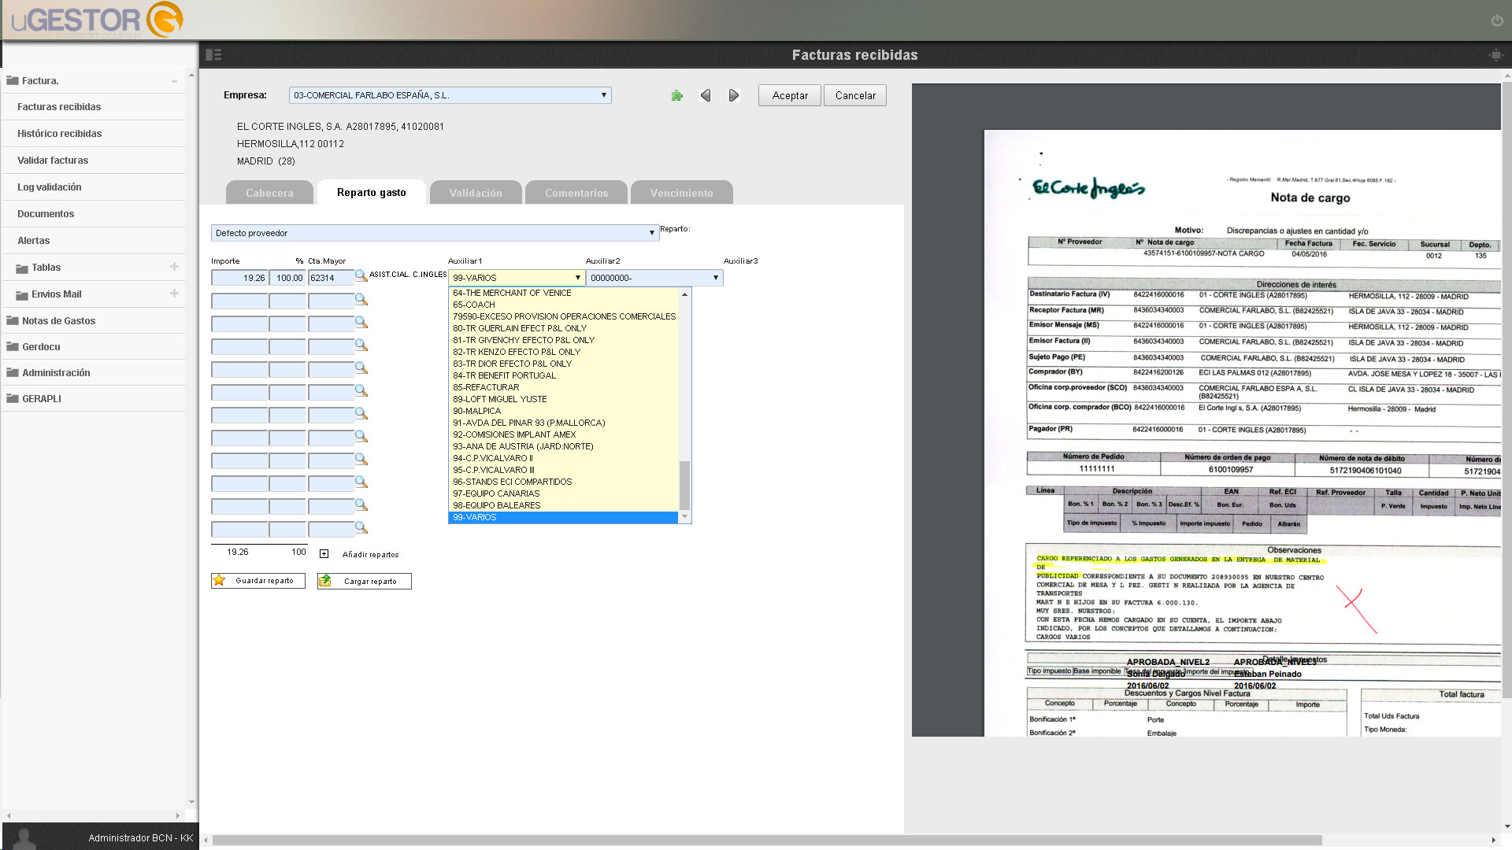Select the Reparto gasto tab

[x=372, y=192]
